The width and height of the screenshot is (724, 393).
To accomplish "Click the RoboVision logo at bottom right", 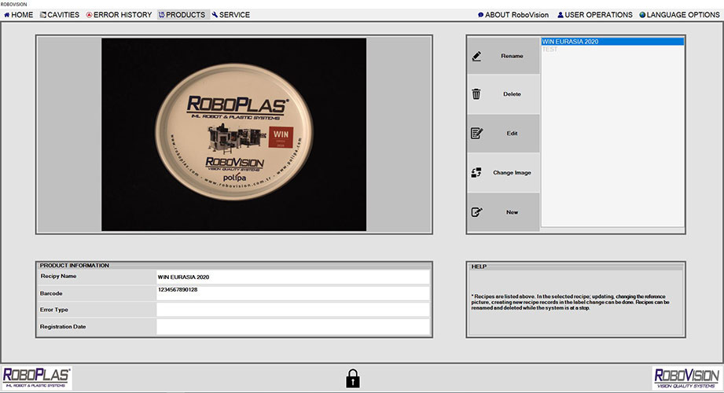I will point(686,378).
